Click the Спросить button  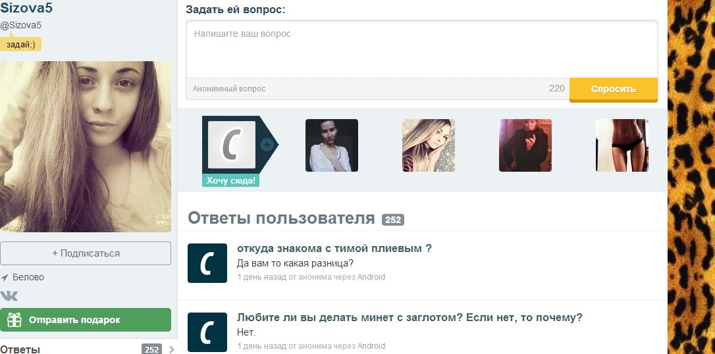[x=614, y=89]
